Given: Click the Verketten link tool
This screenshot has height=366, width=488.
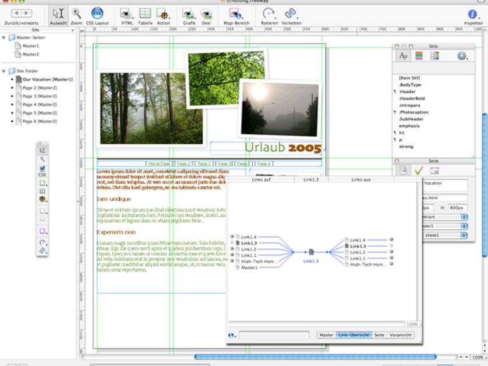Looking at the screenshot, I should pos(291,14).
